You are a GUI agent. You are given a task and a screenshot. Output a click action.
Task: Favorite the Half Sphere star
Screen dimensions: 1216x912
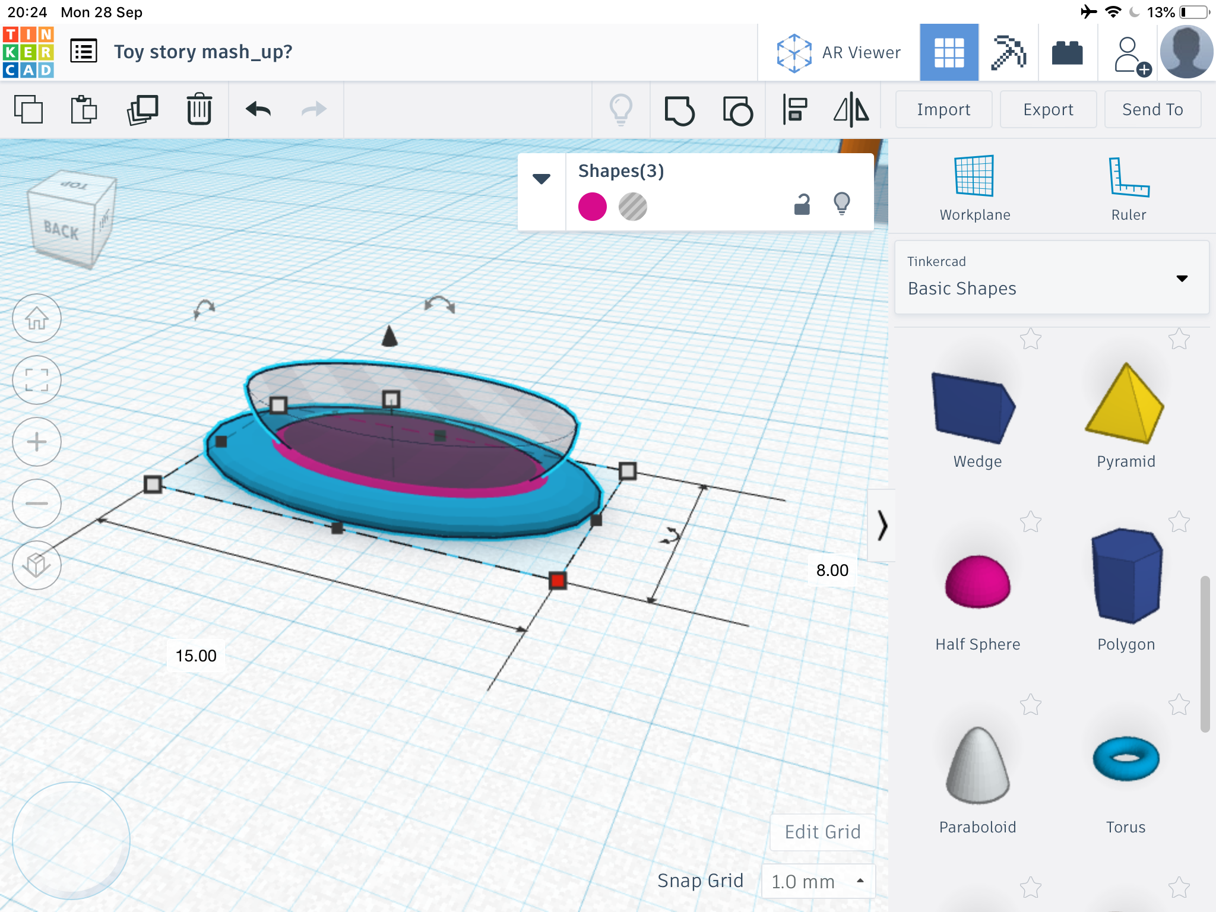tap(1031, 522)
